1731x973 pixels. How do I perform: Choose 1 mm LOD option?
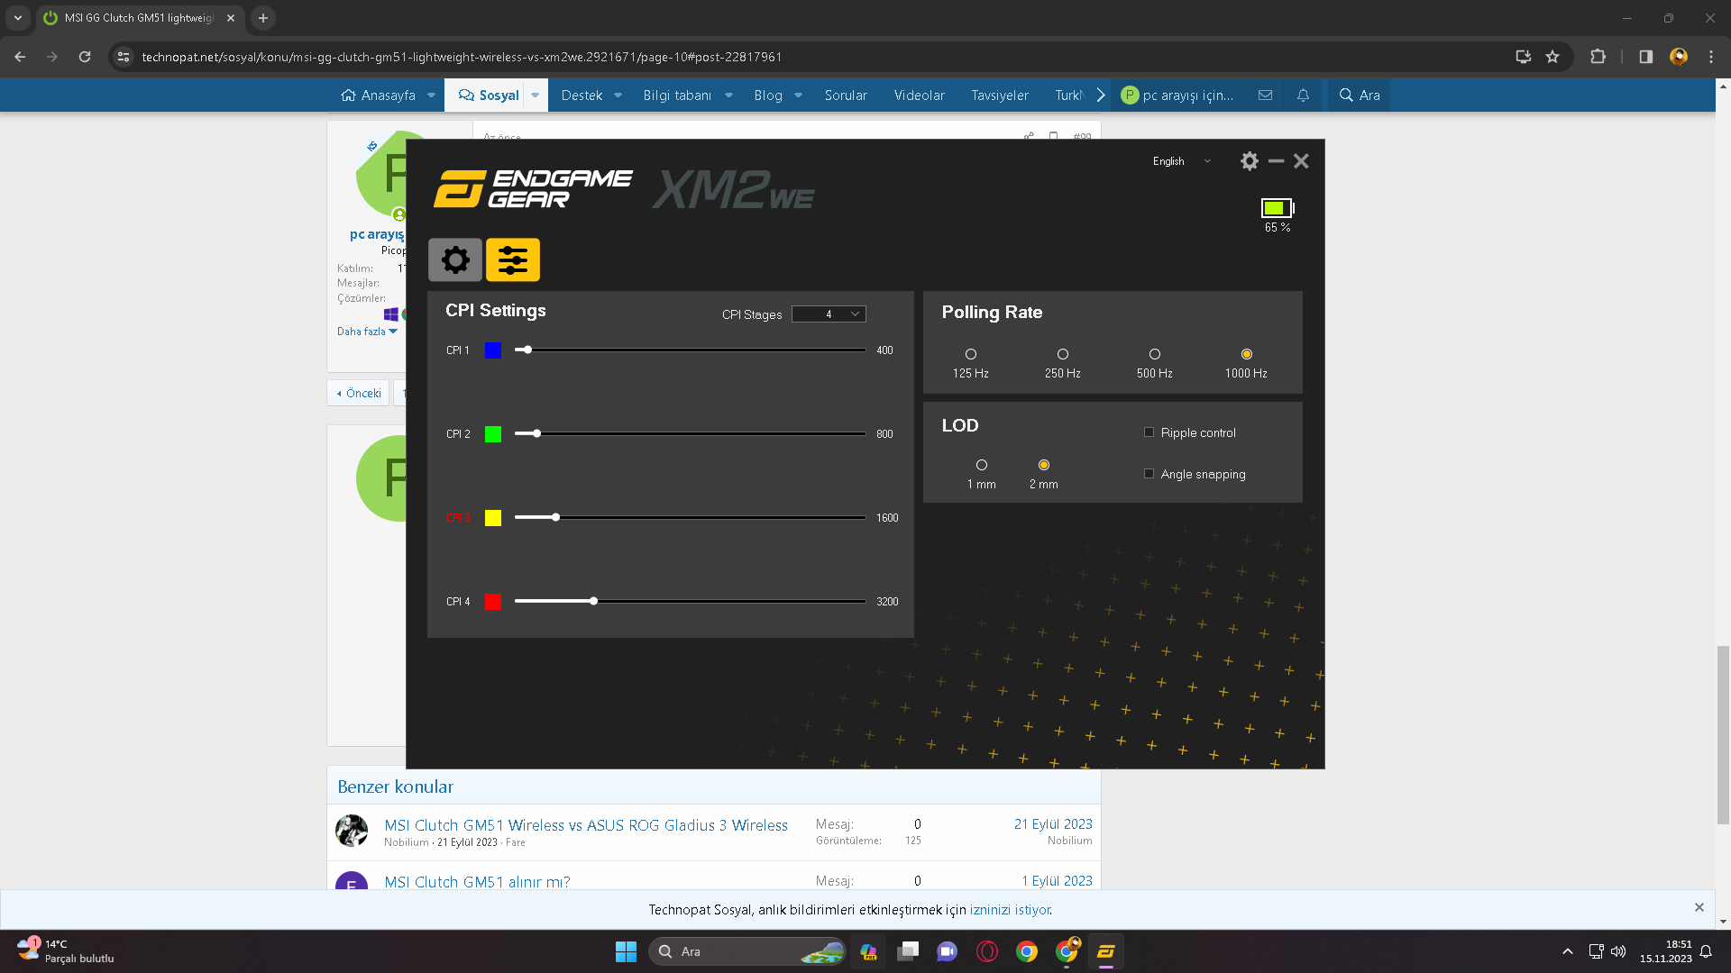[x=981, y=466]
